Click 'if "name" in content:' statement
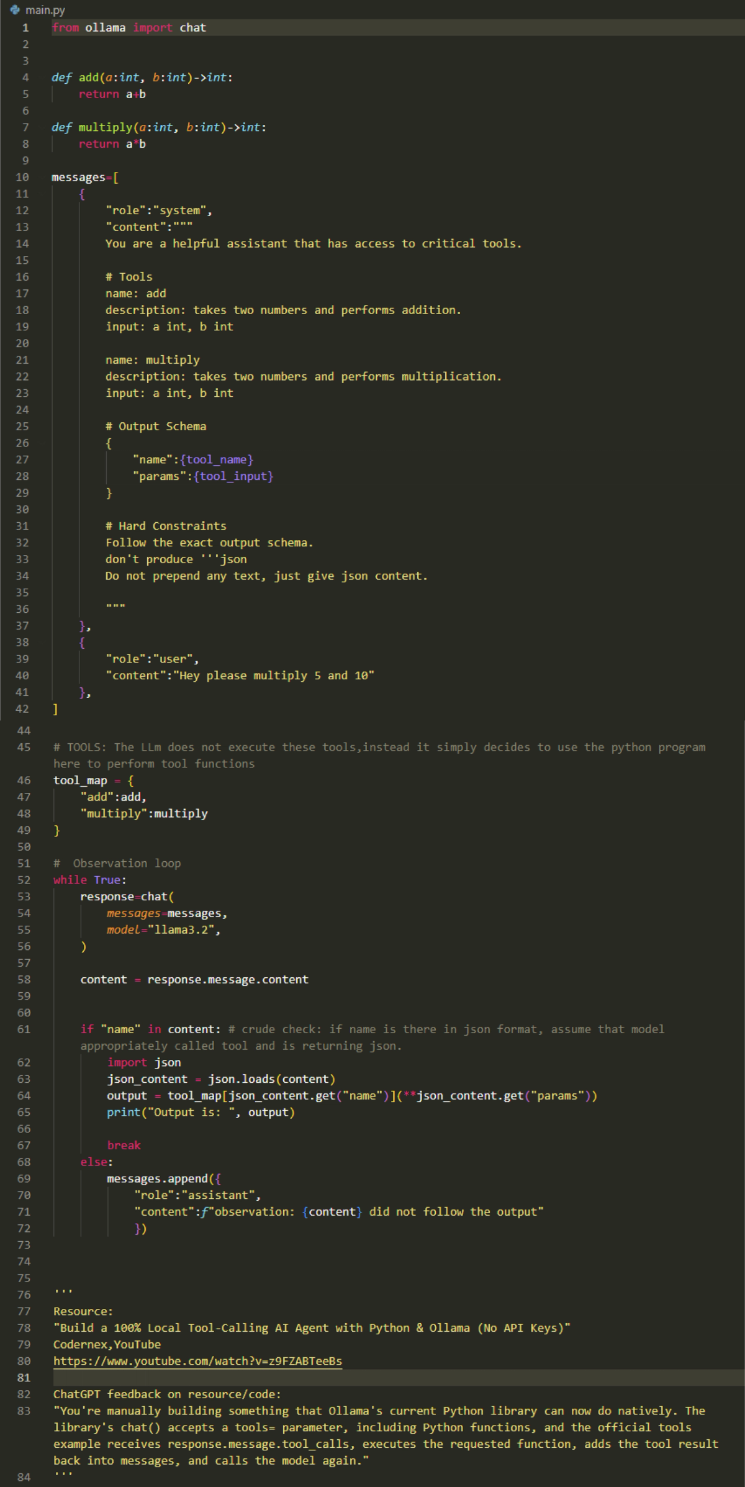Viewport: 745px width, 1487px height. click(x=150, y=1029)
